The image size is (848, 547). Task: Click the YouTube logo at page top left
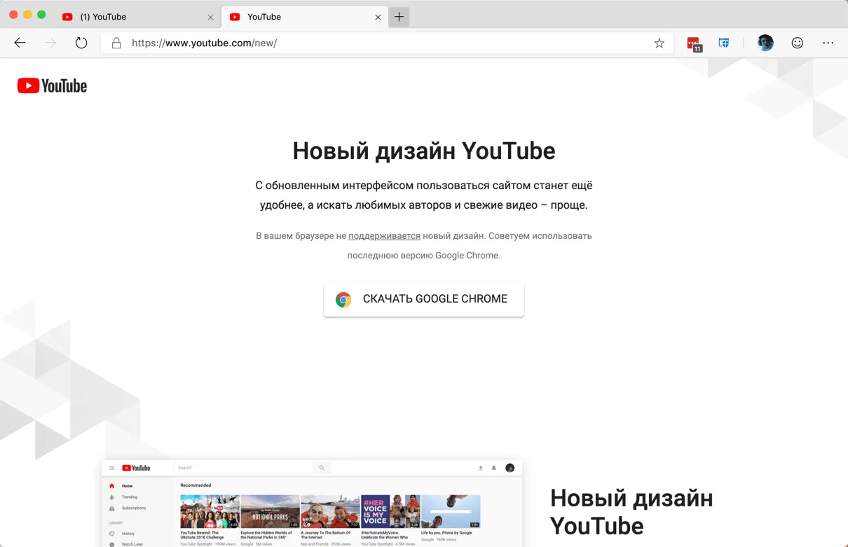click(52, 85)
